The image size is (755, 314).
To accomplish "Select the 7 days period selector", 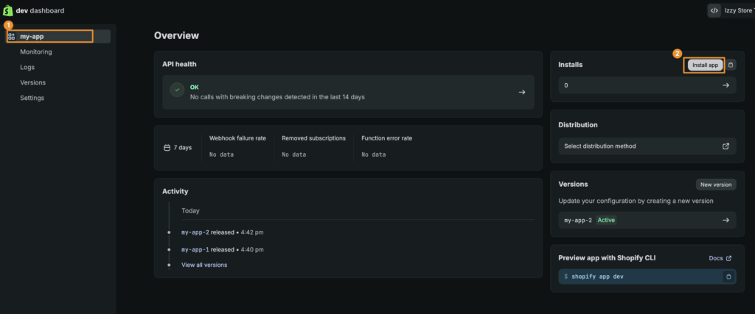I will [178, 147].
